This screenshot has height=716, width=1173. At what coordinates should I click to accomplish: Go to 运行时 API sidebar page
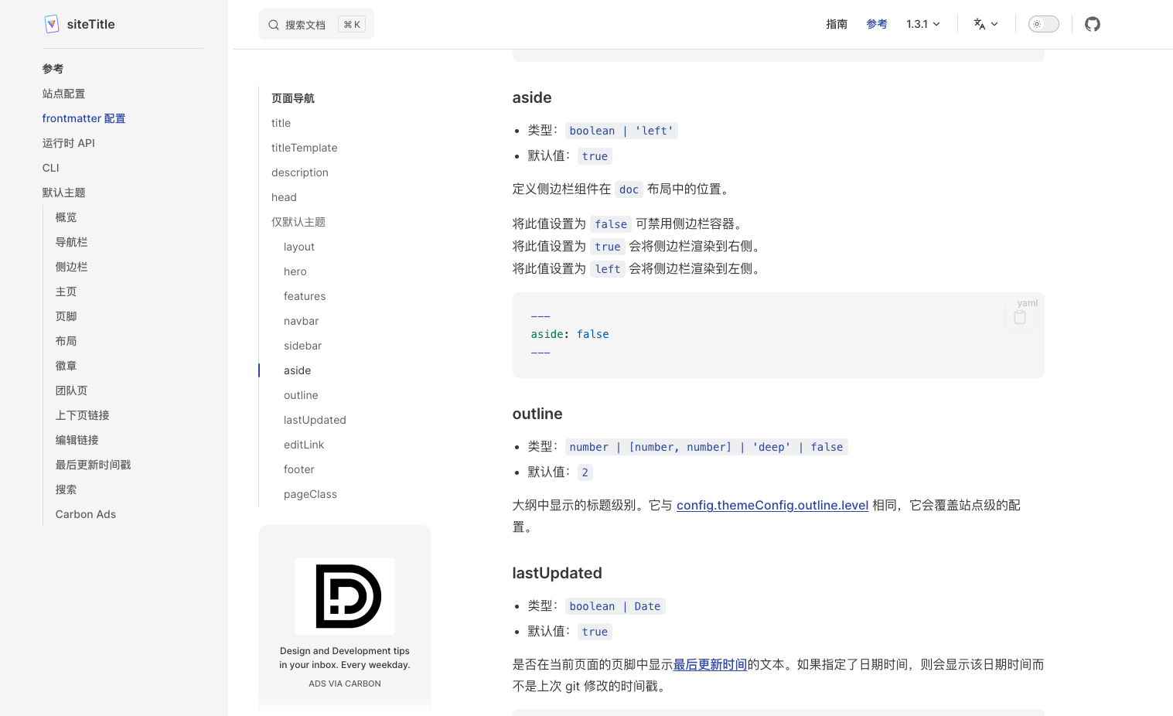tap(68, 143)
